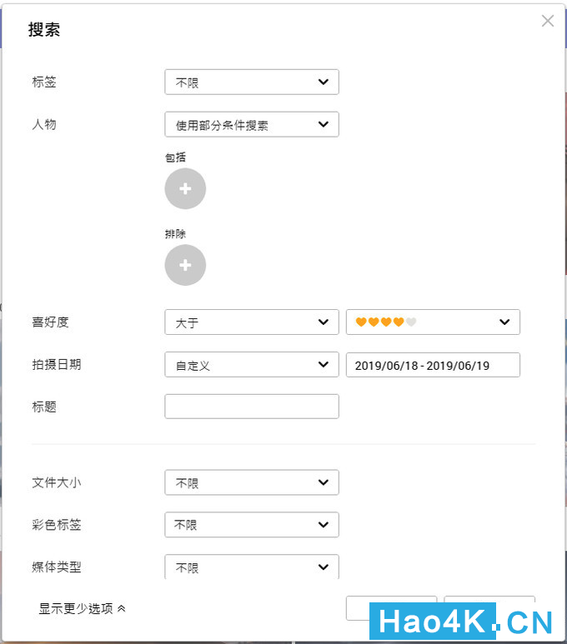The height and width of the screenshot is (644, 567).
Task: Open the 彩色标签 dropdown
Action: coord(252,525)
